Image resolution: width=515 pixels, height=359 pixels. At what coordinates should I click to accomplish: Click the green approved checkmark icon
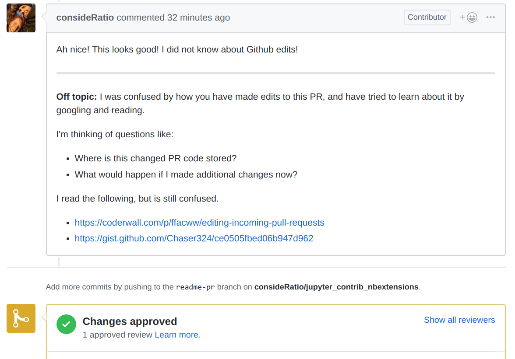pos(66,324)
